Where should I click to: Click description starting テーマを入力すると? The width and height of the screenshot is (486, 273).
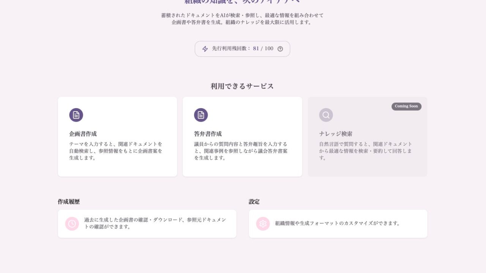click(x=116, y=151)
